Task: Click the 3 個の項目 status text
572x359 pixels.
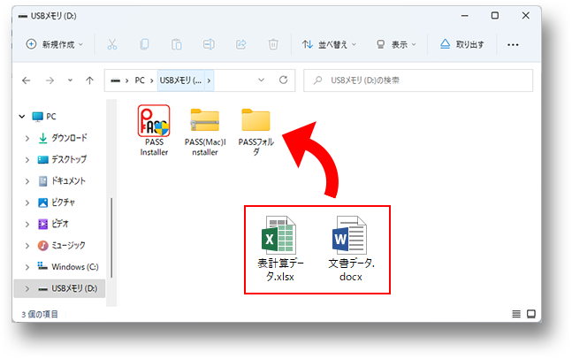Action: click(x=40, y=314)
